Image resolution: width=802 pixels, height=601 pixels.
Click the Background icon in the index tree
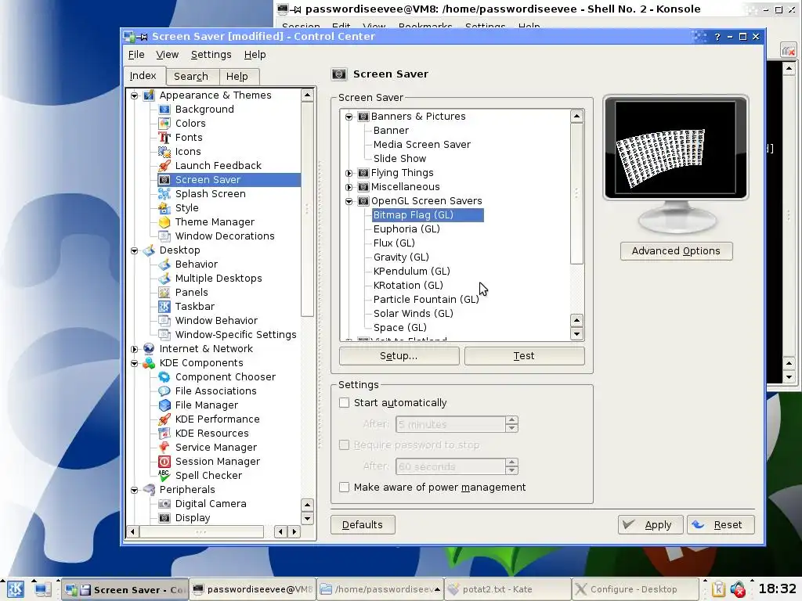tap(164, 110)
